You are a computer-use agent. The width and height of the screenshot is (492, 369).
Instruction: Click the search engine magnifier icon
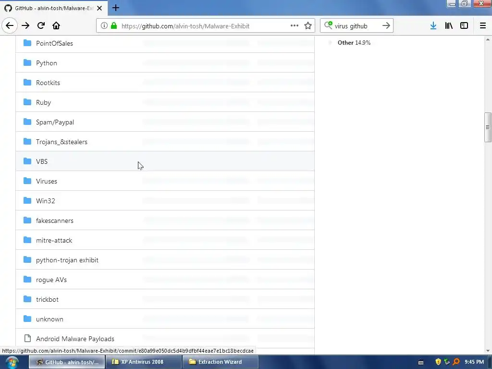pyautogui.click(x=328, y=25)
